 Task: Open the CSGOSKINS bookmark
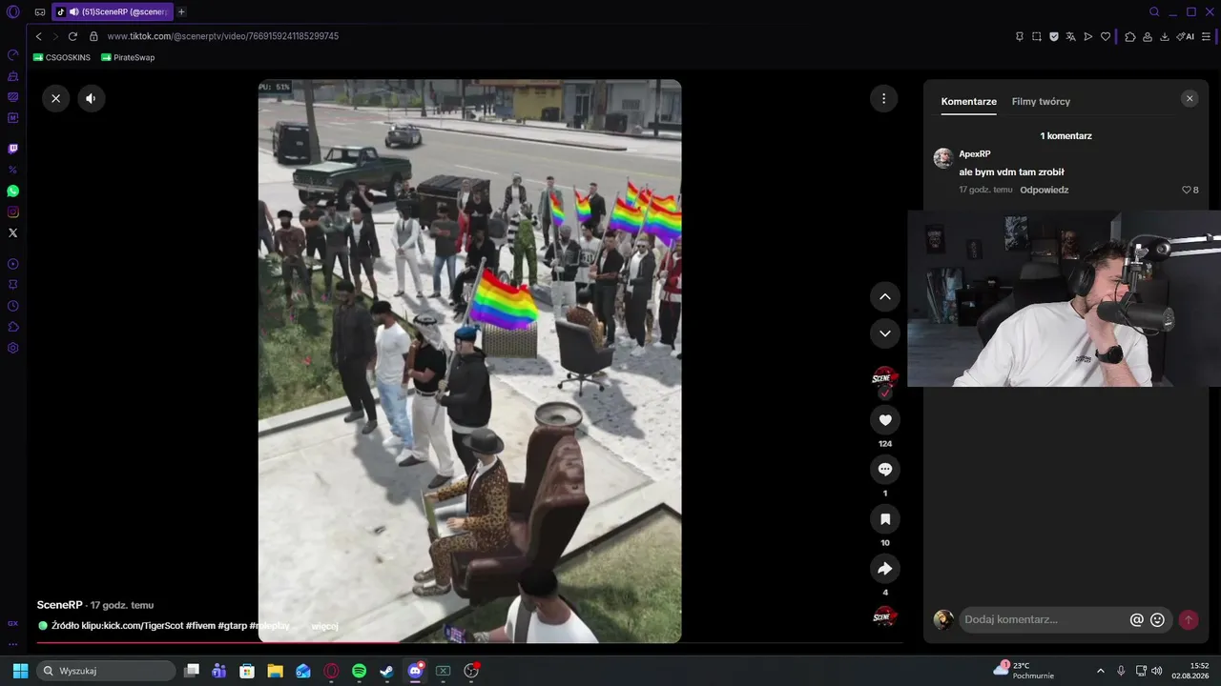[x=62, y=57]
